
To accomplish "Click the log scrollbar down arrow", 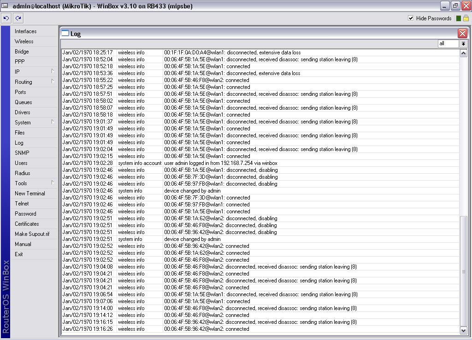I will 463,330.
